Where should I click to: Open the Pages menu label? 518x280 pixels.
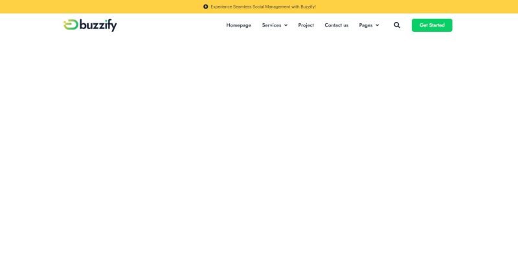coord(366,25)
